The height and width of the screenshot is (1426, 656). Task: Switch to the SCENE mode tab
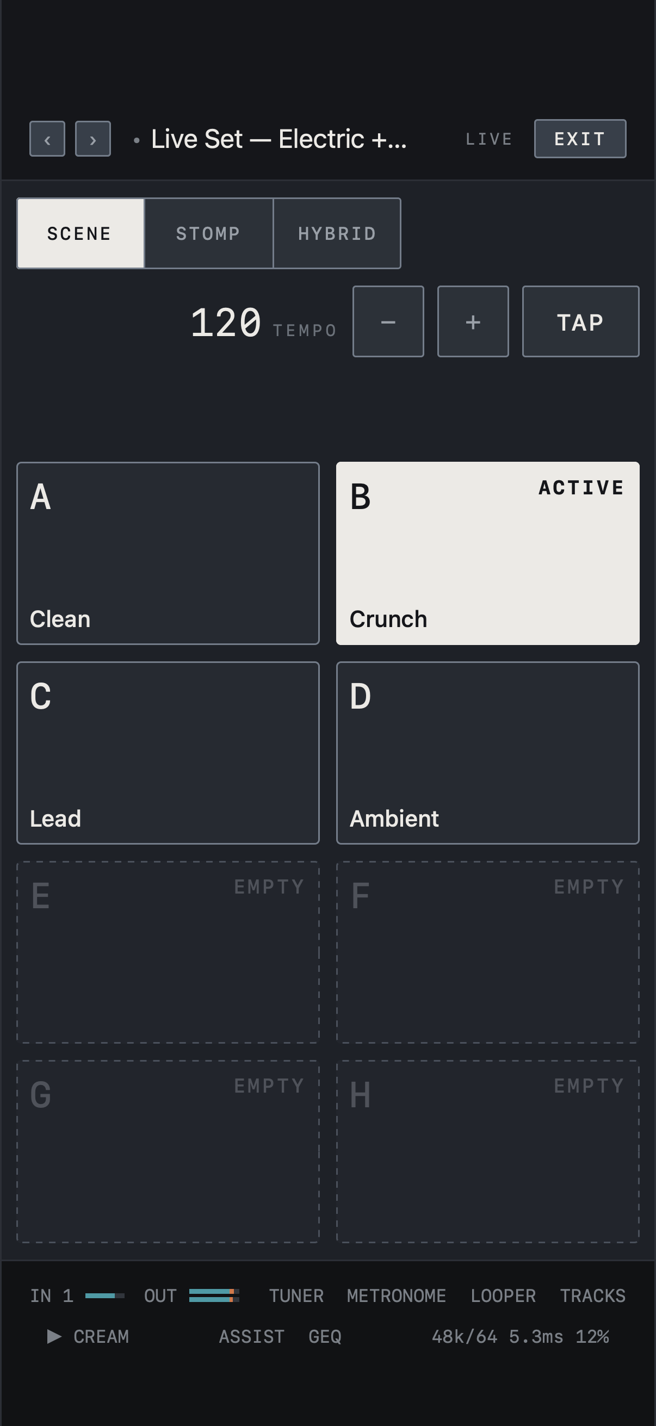[x=81, y=234]
